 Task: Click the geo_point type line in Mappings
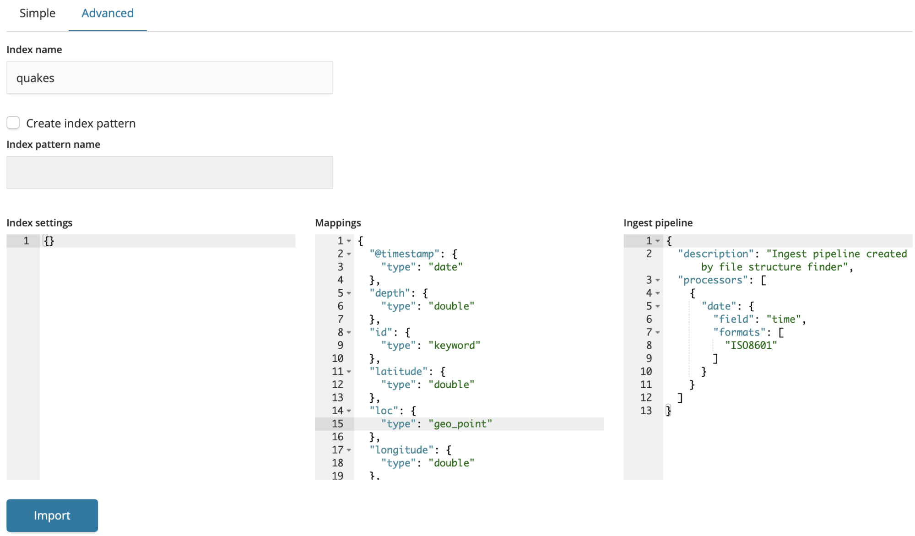pos(460,424)
